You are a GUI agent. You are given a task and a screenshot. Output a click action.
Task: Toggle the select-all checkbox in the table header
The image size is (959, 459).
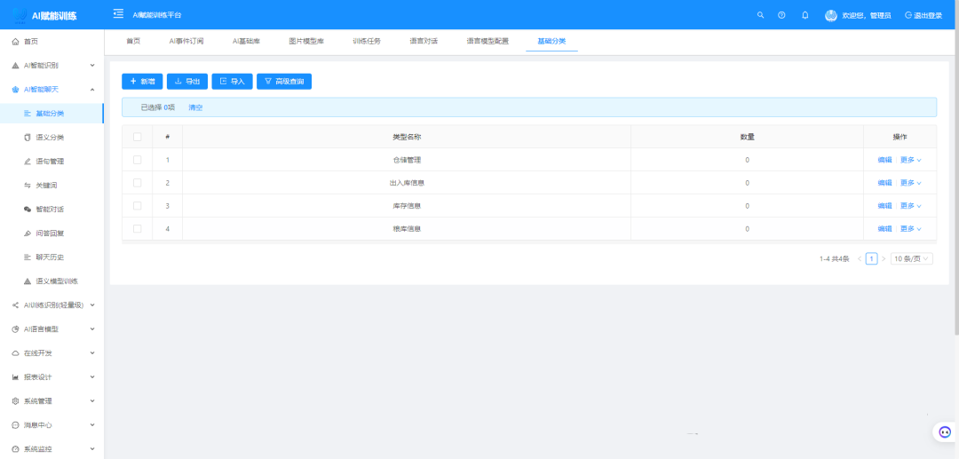click(137, 137)
